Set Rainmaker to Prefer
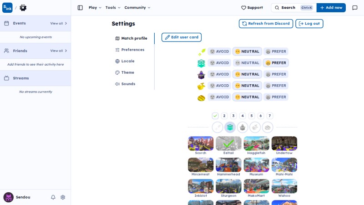 276,86
